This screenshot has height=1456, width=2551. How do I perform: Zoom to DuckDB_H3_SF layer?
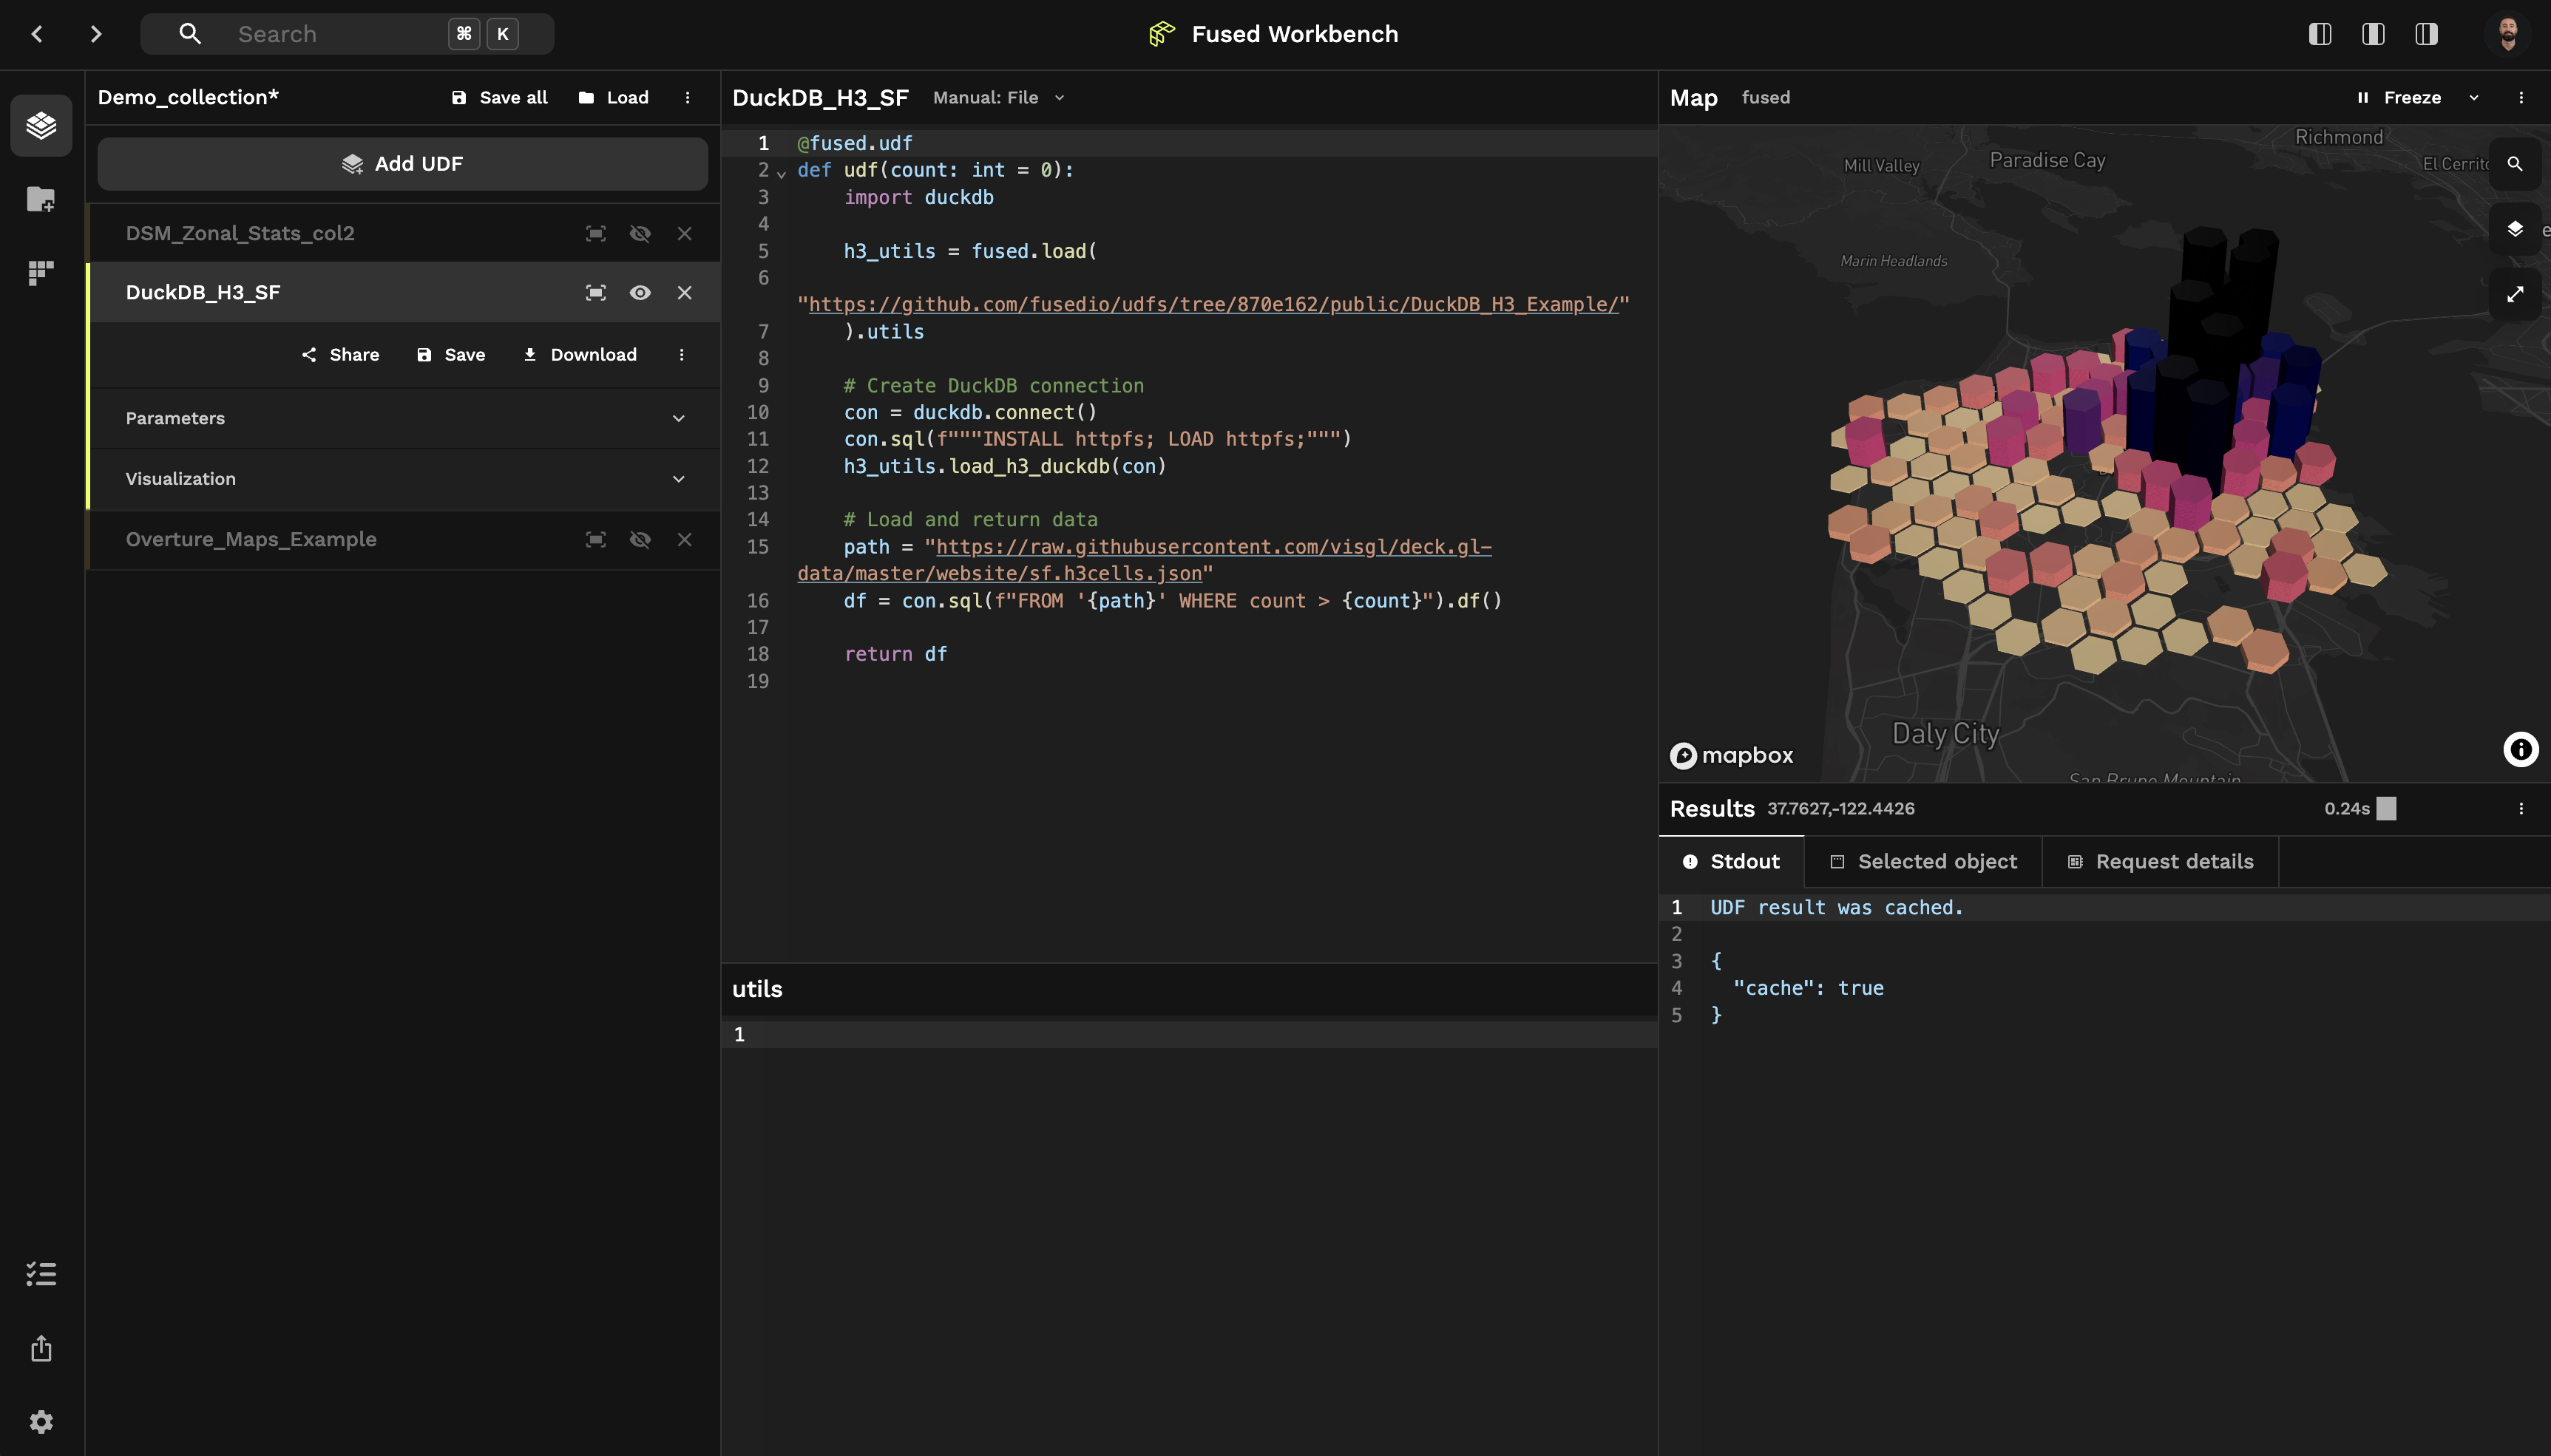coord(595,292)
